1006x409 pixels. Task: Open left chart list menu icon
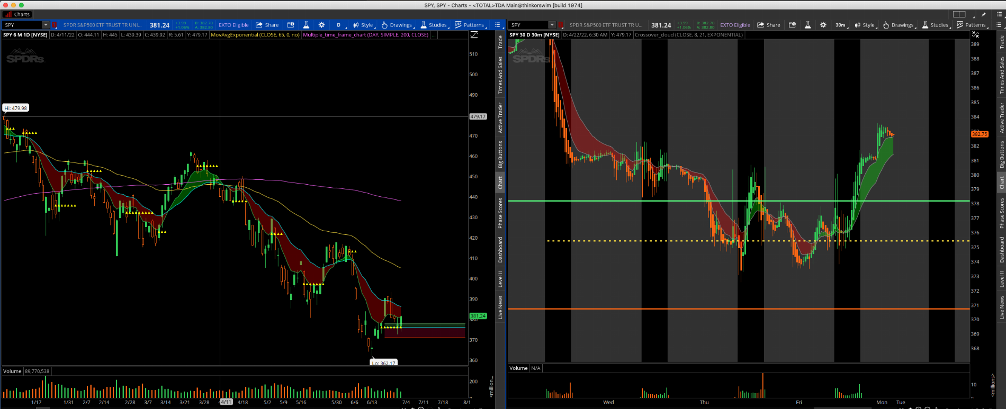tap(497, 25)
